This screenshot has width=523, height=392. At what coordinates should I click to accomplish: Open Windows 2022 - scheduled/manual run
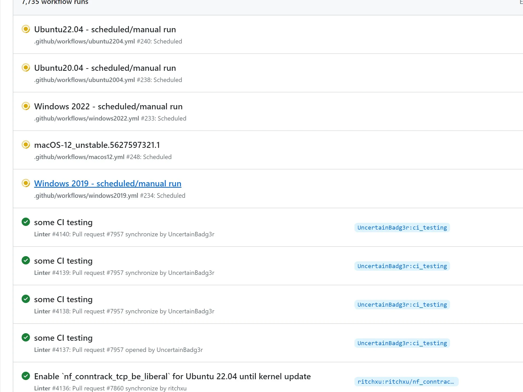tap(108, 106)
